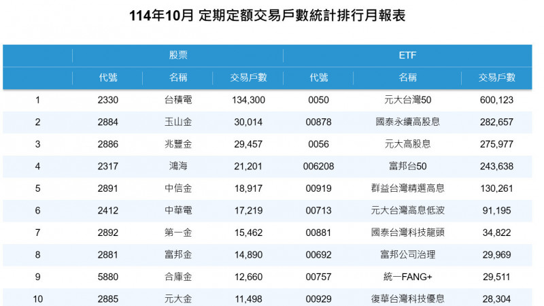Select stock code 2892
Screen dimensions: 544x306
(108, 233)
